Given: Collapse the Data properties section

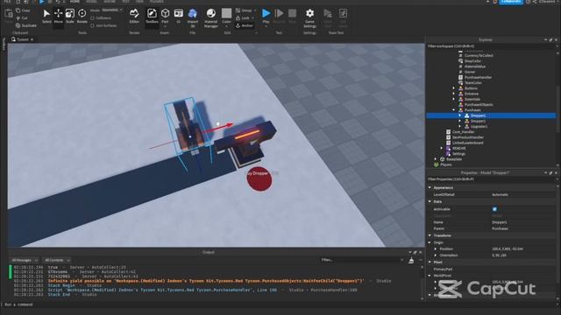Looking at the screenshot, I should pyautogui.click(x=430, y=201).
